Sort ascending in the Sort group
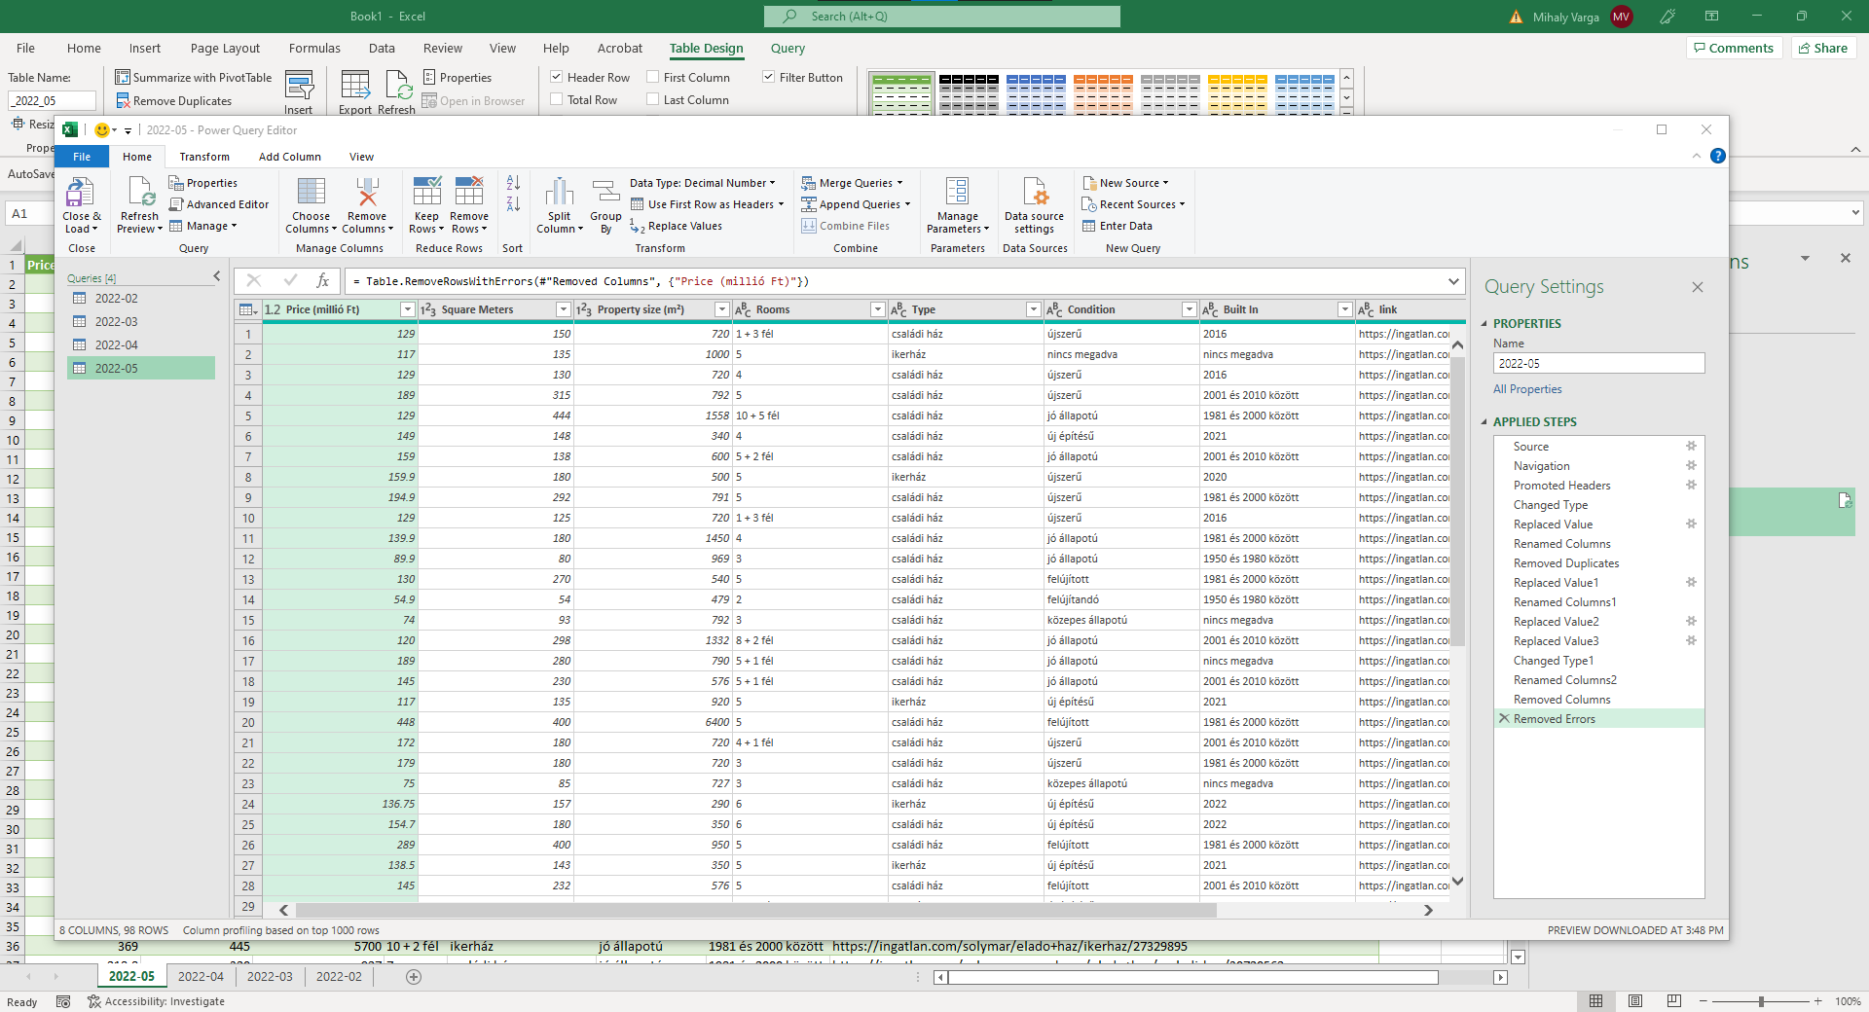Image resolution: width=1869 pixels, height=1012 pixels. coord(513,182)
